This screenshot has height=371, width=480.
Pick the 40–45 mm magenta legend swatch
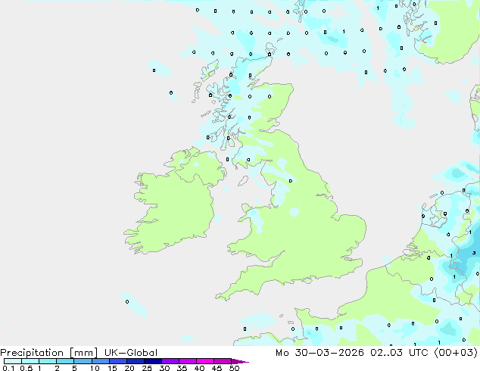pos(205,361)
